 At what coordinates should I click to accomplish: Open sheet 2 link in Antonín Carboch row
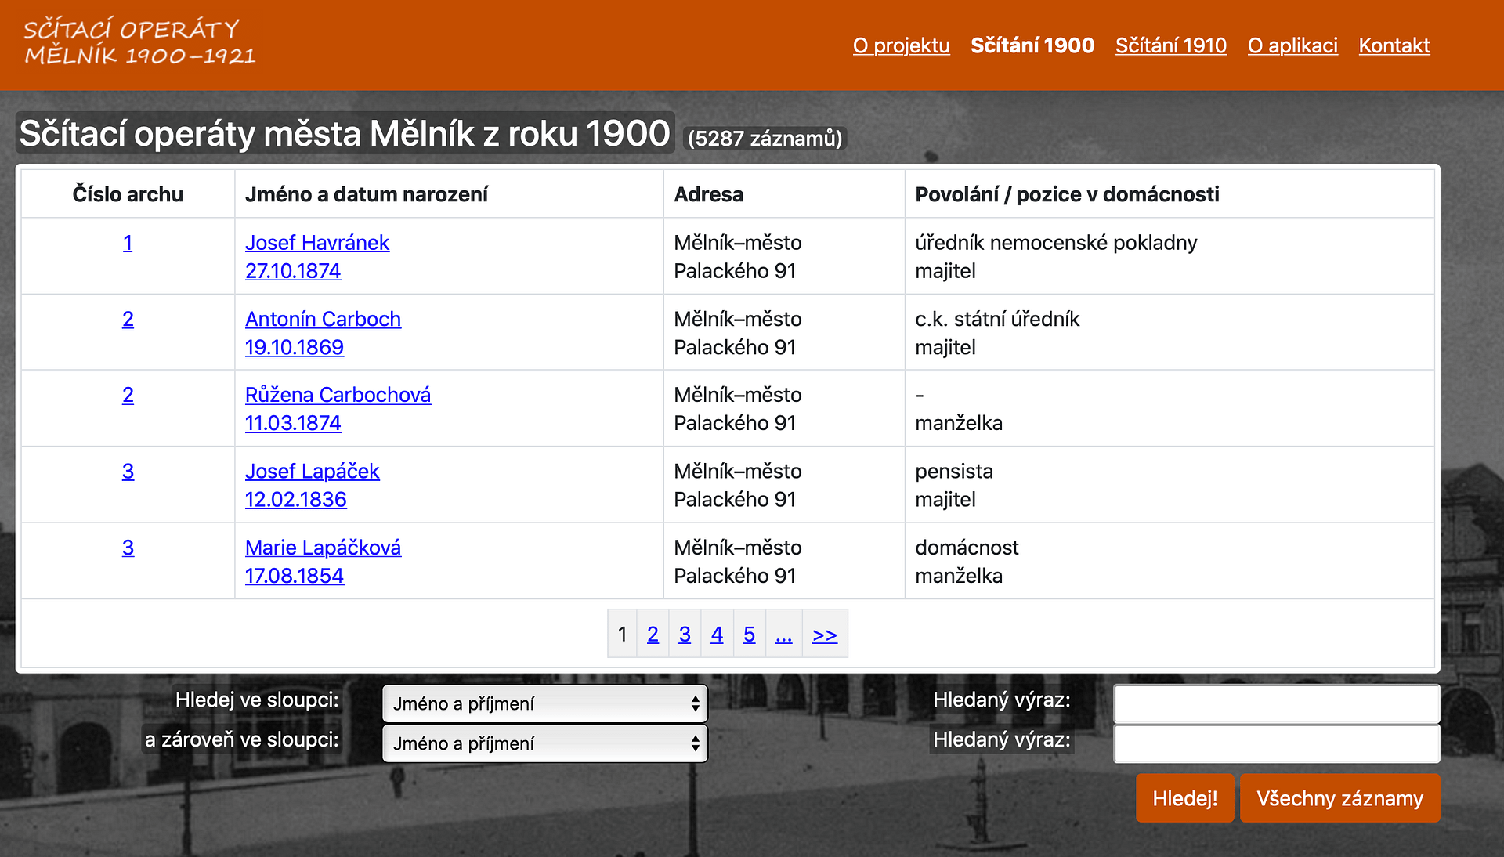128,319
